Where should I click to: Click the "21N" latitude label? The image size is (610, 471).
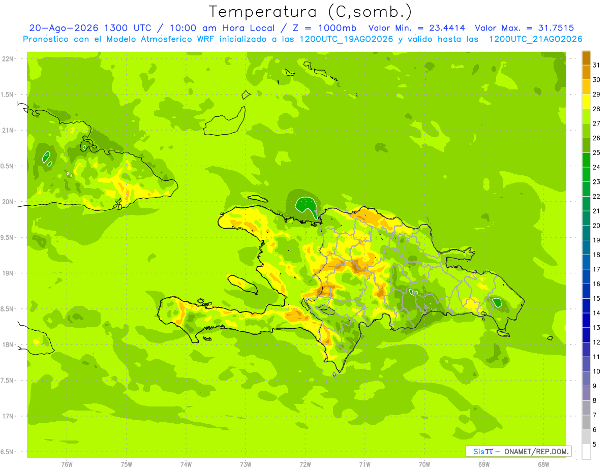9,131
